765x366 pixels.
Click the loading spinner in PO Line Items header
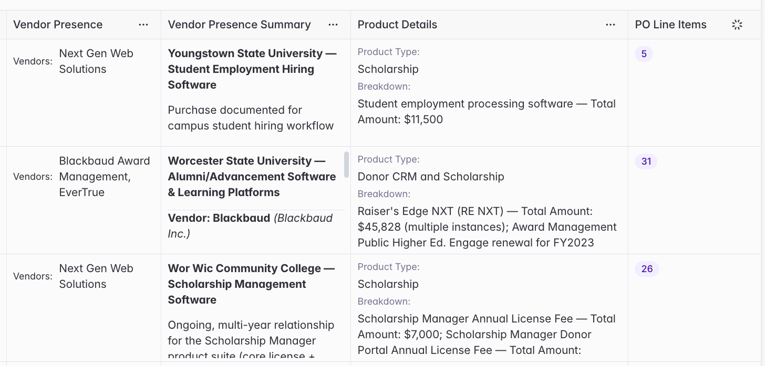[737, 25]
